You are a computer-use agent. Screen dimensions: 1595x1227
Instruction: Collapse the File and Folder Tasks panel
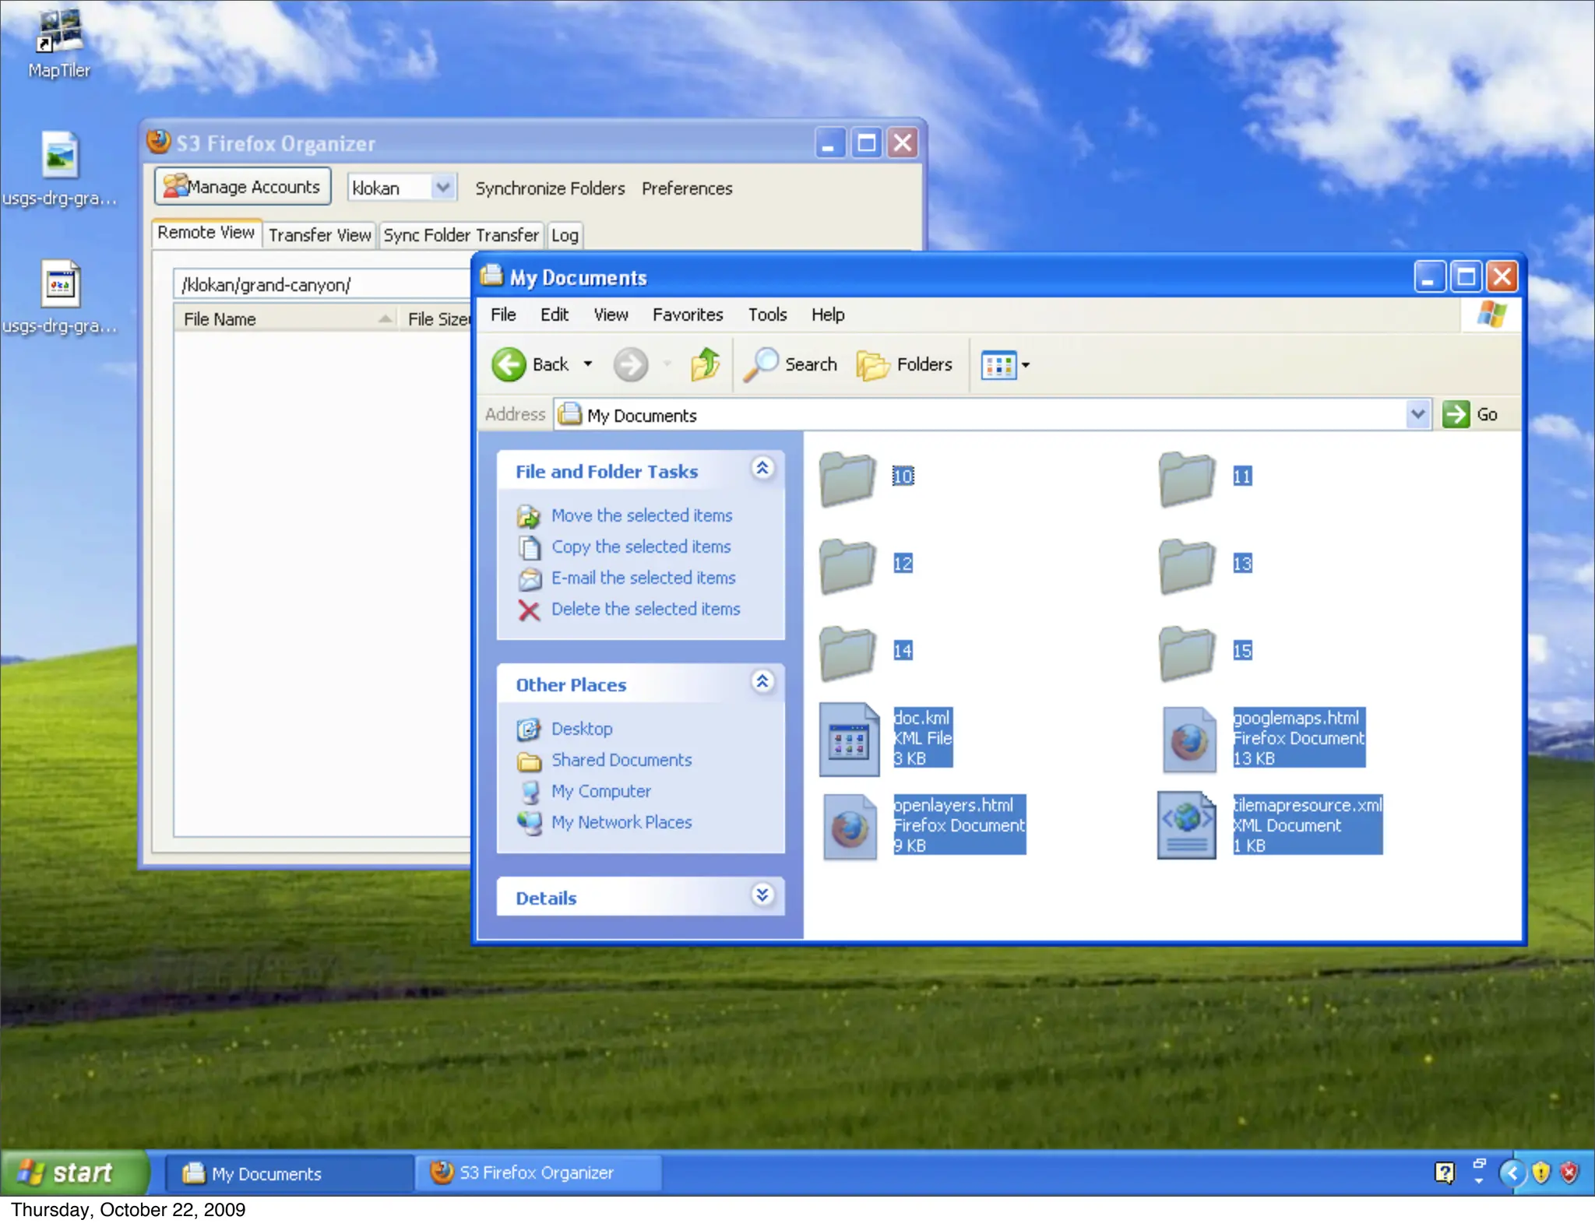(762, 468)
